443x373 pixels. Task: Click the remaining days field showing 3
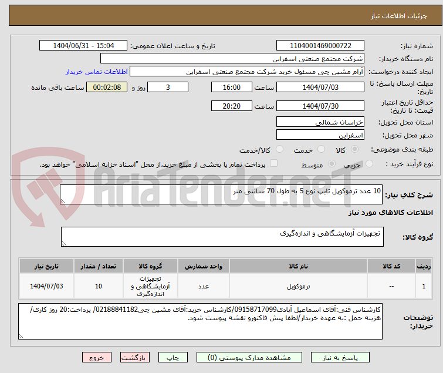click(x=168, y=87)
